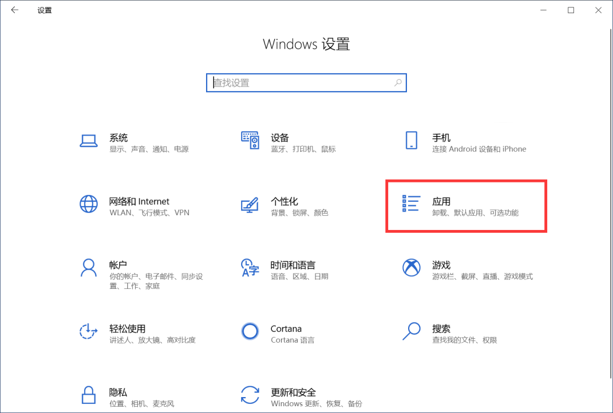The width and height of the screenshot is (613, 413).
Task: Open the 帐户 settings title
Action: click(x=118, y=265)
